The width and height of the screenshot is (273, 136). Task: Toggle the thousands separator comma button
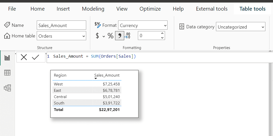pos(119,36)
